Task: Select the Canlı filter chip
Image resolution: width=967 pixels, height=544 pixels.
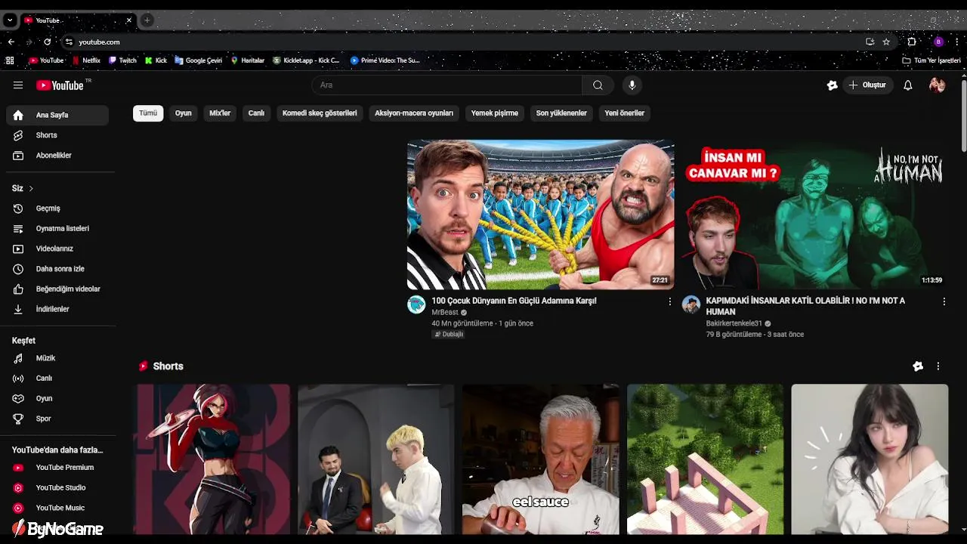Action: pos(257,113)
